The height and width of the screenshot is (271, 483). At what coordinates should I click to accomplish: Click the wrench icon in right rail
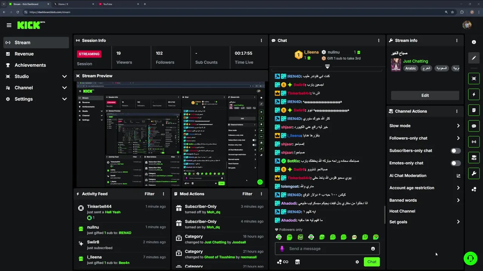474,174
